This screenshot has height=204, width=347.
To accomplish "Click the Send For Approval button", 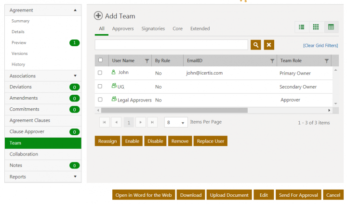I will click(x=298, y=195).
